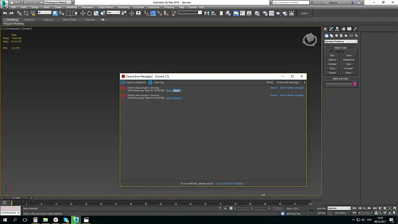Open the Utilities panel hammer icon
The width and height of the screenshot is (398, 224).
(356, 29)
